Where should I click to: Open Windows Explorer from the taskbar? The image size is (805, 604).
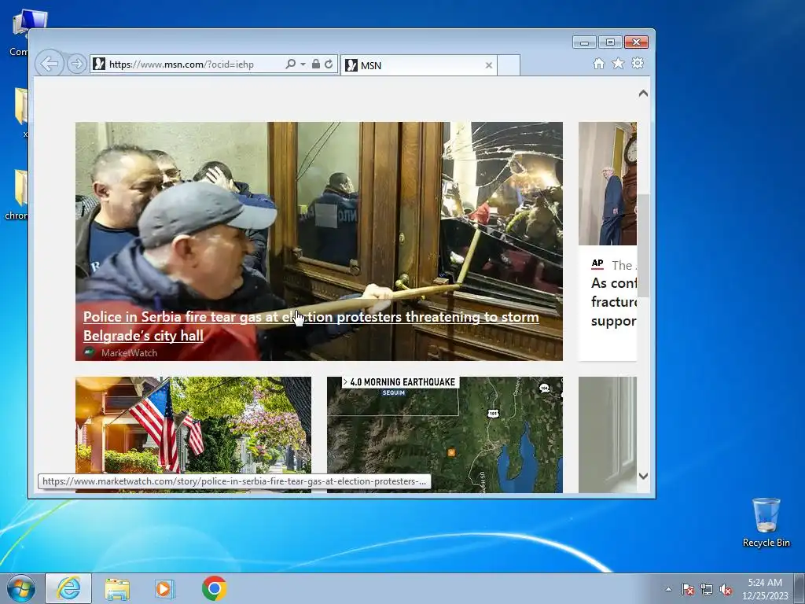coord(117,588)
